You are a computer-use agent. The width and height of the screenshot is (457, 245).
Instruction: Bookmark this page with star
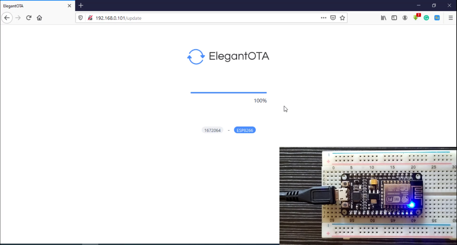(x=342, y=18)
